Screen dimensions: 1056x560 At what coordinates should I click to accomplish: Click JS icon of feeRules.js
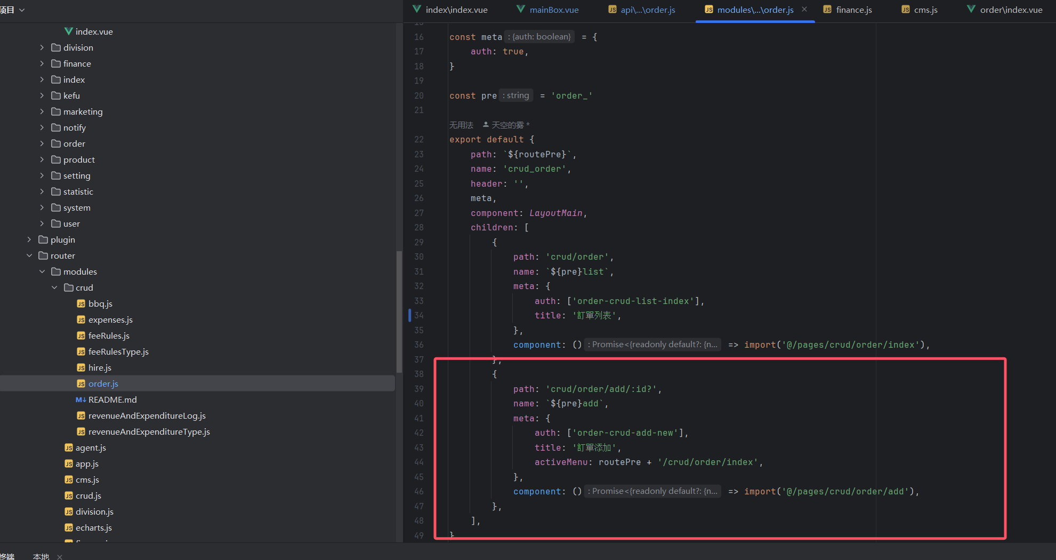coord(81,335)
